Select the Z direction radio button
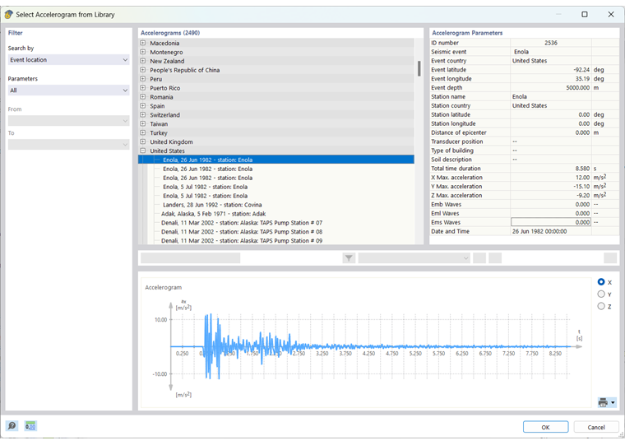 click(x=601, y=307)
